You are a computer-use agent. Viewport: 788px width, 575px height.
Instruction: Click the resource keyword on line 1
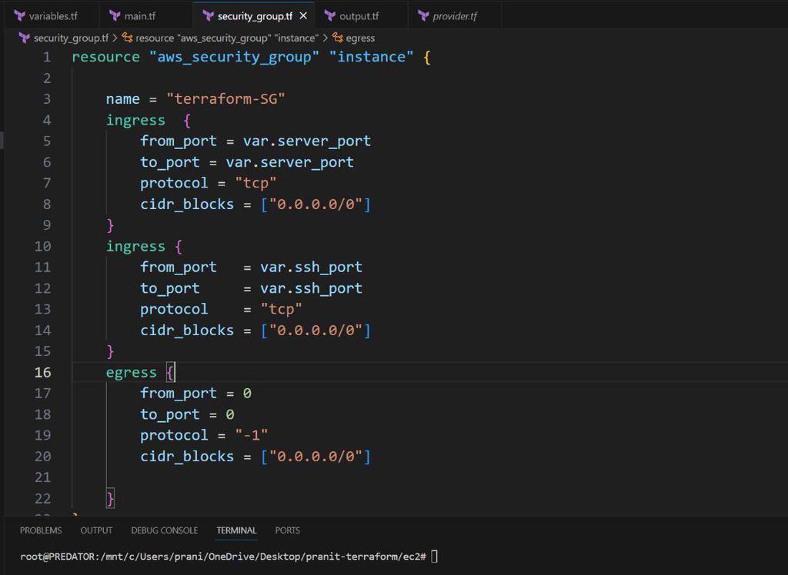(x=105, y=57)
